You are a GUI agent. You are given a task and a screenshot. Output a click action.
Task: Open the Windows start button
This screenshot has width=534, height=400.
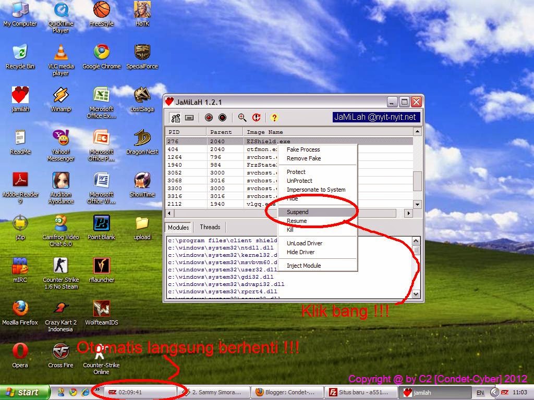click(25, 392)
